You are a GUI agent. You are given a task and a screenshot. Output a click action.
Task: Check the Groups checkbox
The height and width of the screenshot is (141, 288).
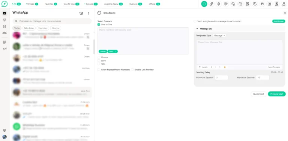click(x=99, y=57)
